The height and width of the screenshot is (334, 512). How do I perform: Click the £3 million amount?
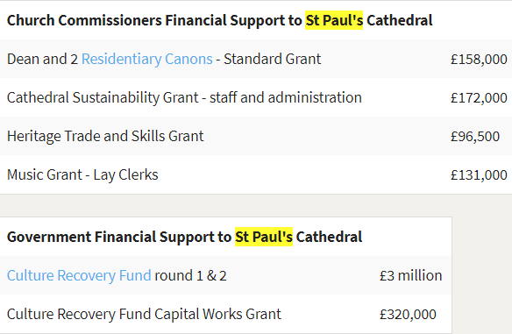[411, 275]
